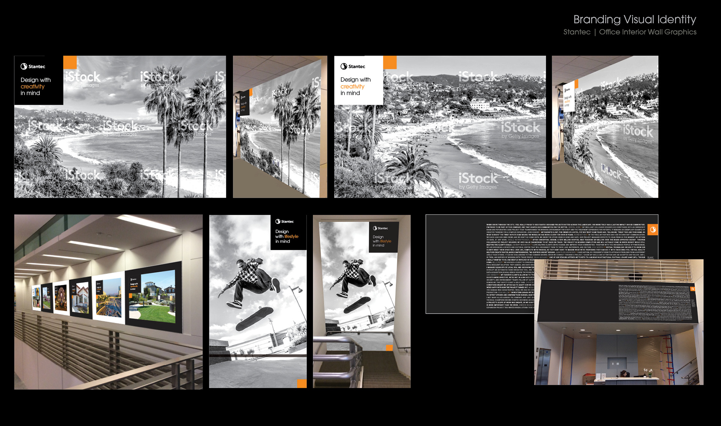Click the Stantec logo on white label
Viewport: 721px width, 426px height.
pyautogui.click(x=353, y=66)
